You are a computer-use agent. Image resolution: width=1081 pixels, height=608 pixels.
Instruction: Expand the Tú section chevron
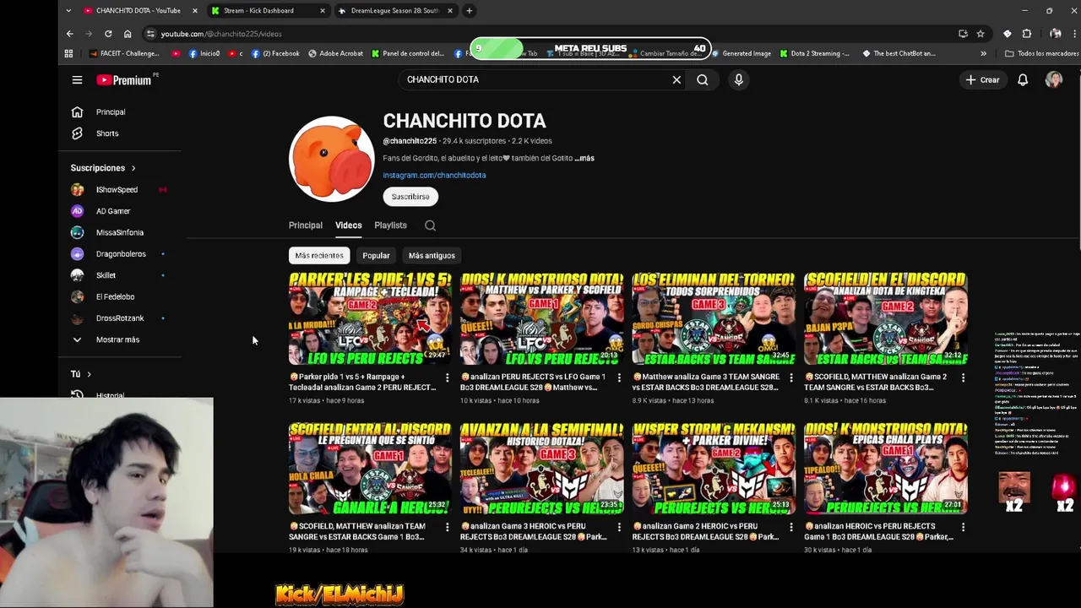point(89,374)
